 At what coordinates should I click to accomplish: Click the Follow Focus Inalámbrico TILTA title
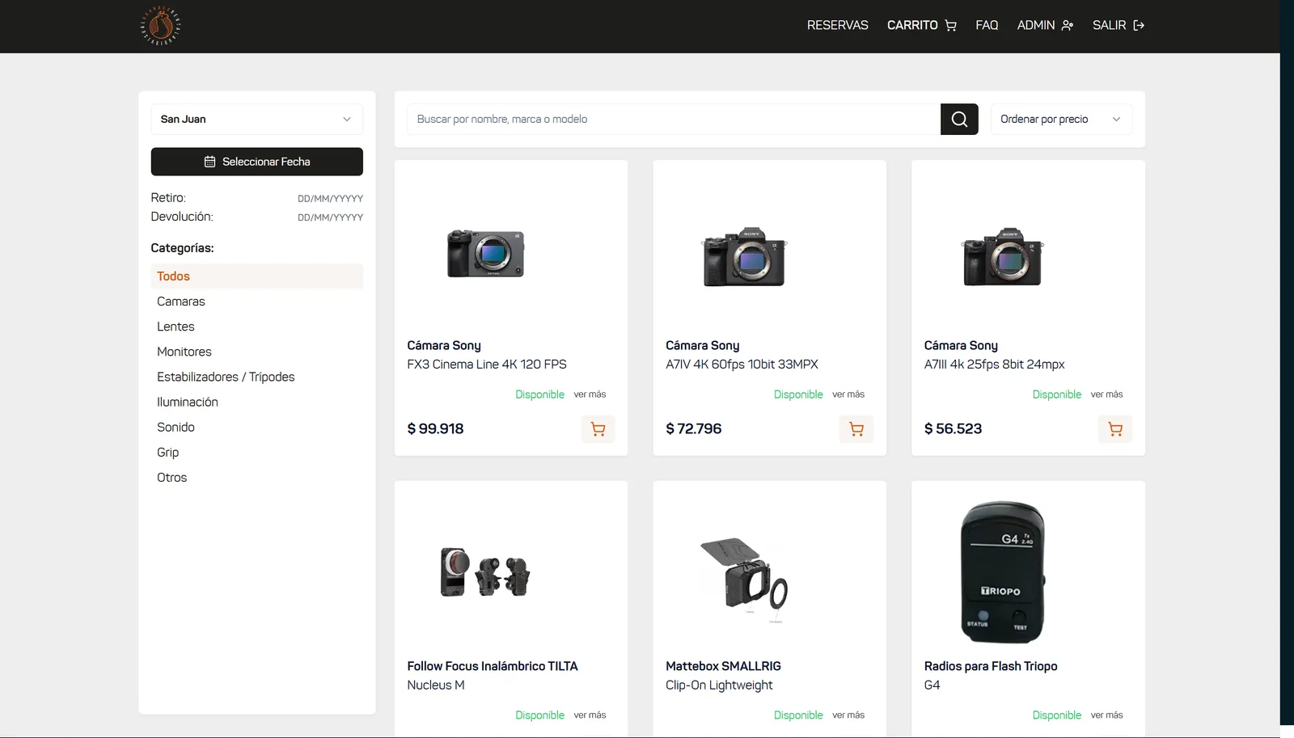tap(493, 666)
